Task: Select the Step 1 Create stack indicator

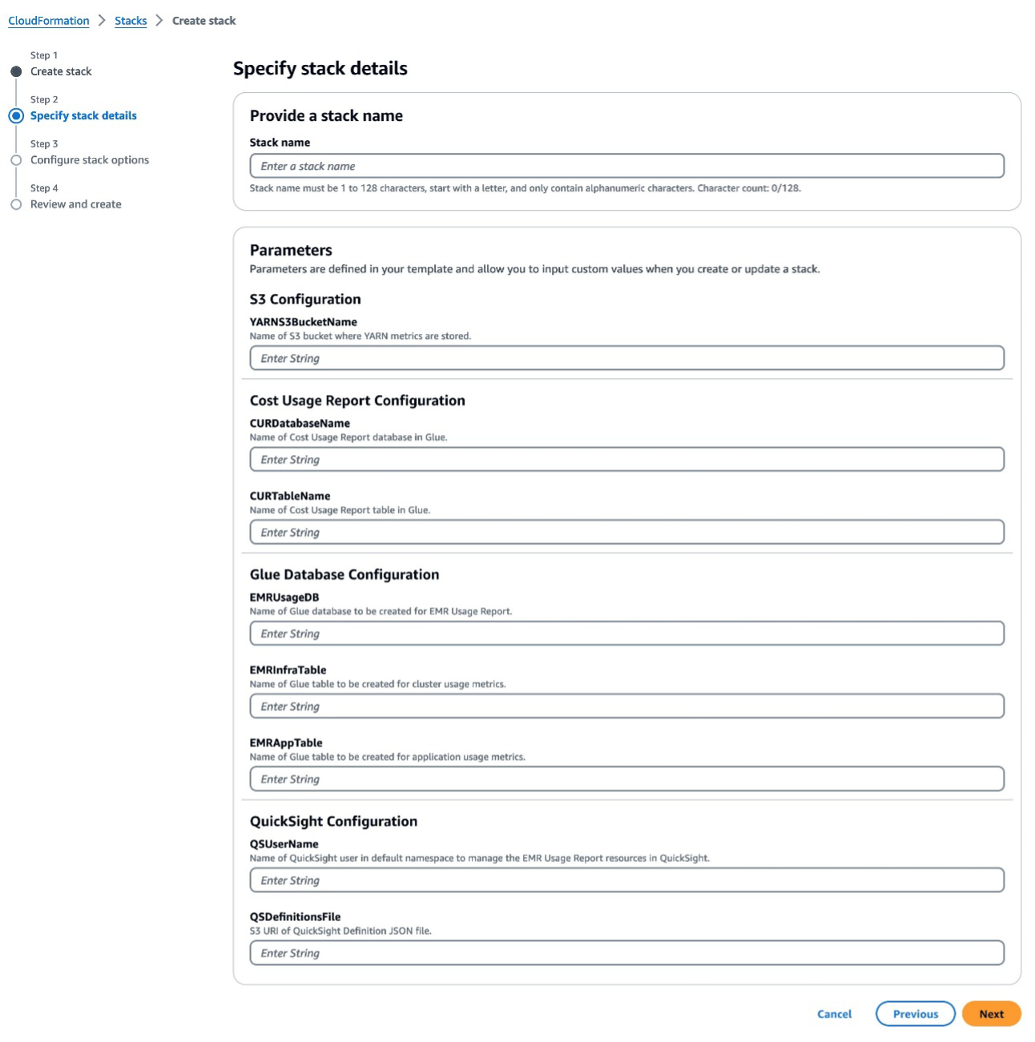Action: click(x=16, y=70)
